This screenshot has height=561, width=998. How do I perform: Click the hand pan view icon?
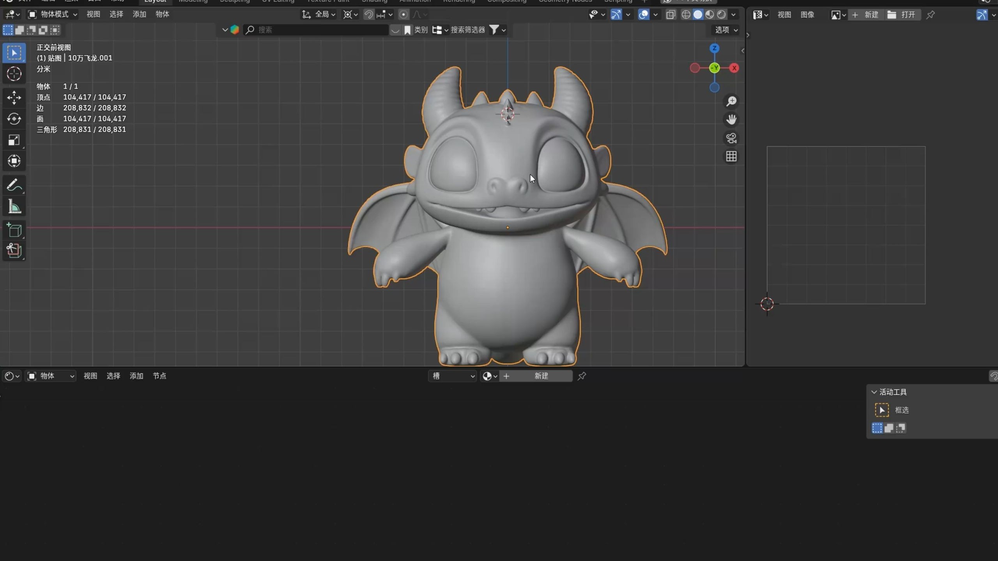[731, 119]
